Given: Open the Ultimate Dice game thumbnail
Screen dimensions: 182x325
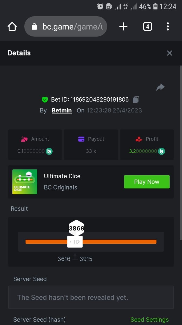Looking at the screenshot, I should pos(25,182).
